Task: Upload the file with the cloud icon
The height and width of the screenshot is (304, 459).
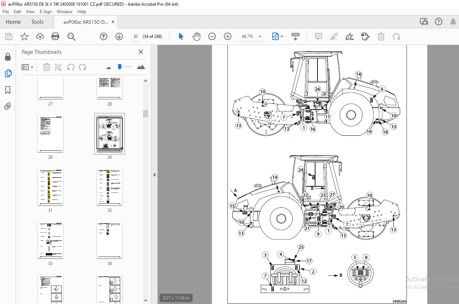Action: point(40,36)
